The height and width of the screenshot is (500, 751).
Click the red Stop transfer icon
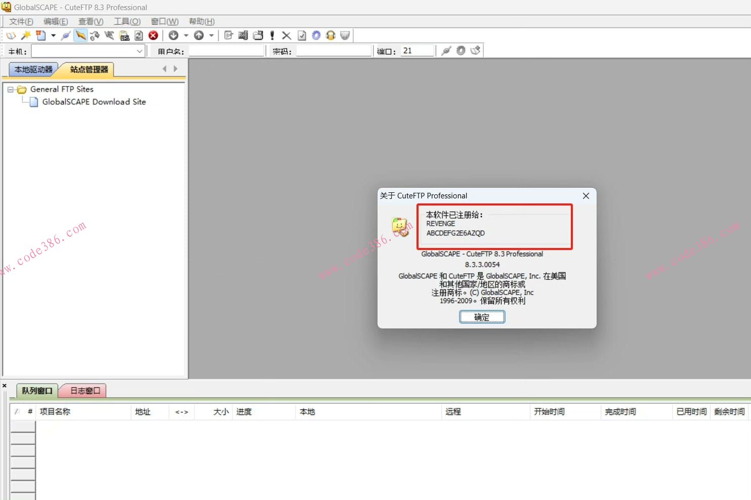tap(153, 35)
